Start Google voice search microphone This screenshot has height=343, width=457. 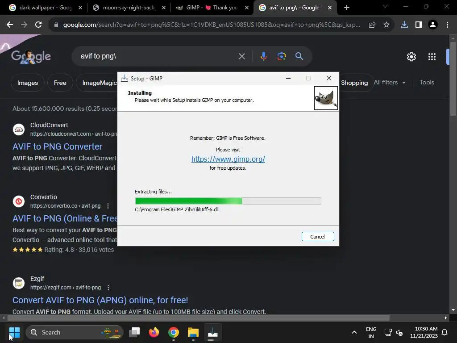tap(263, 56)
